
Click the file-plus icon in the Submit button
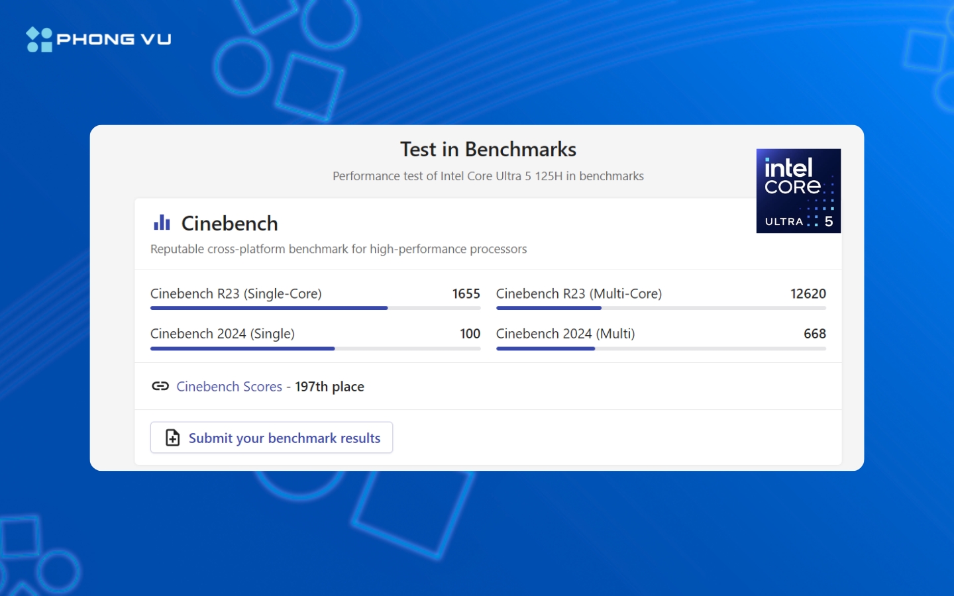click(172, 438)
